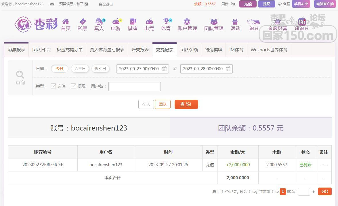Open the mail envelope icon
Viewport: 338px width, 206px height.
(x=52, y=4)
